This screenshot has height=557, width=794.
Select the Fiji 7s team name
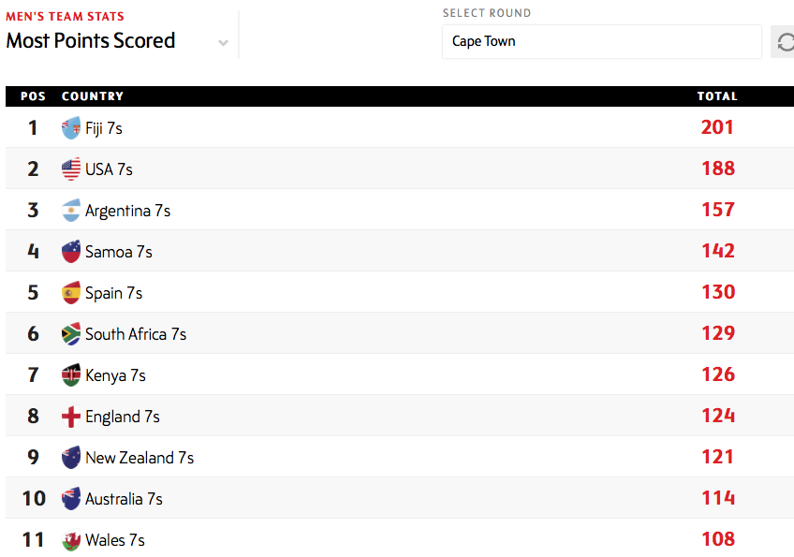tap(104, 128)
